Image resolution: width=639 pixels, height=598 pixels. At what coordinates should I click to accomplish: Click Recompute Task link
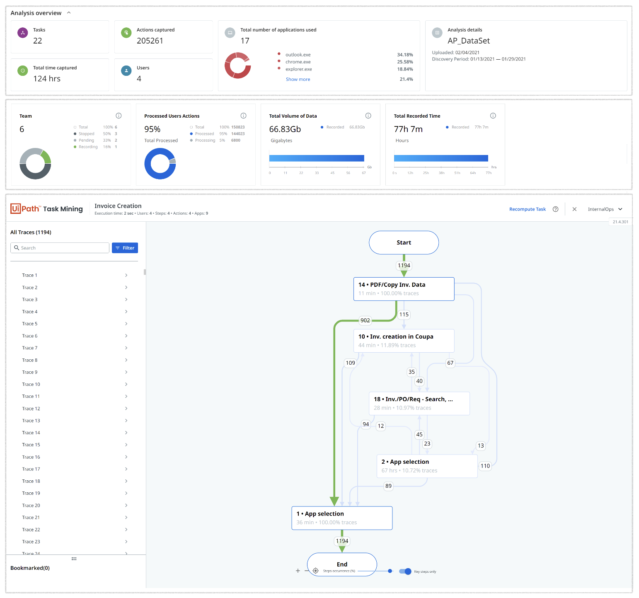click(528, 209)
